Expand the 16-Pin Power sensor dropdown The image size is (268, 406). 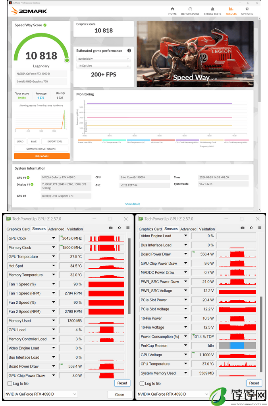[x=186, y=318]
